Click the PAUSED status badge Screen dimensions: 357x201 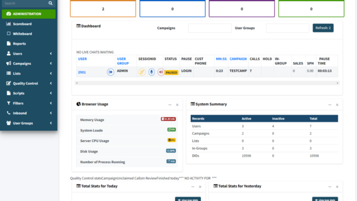pos(171,73)
